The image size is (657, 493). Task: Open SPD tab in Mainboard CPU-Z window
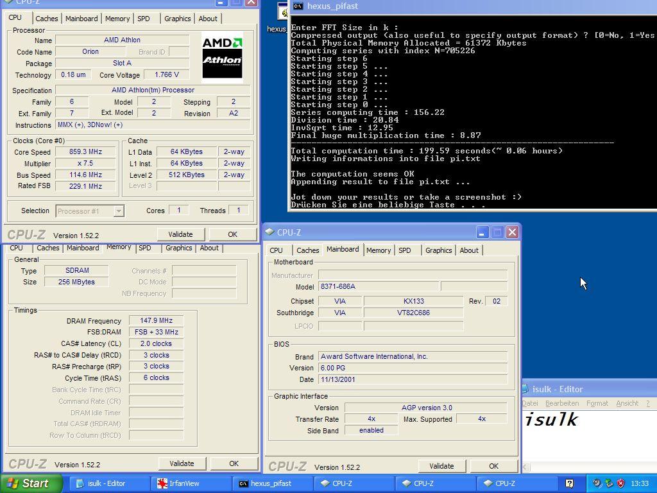405,250
